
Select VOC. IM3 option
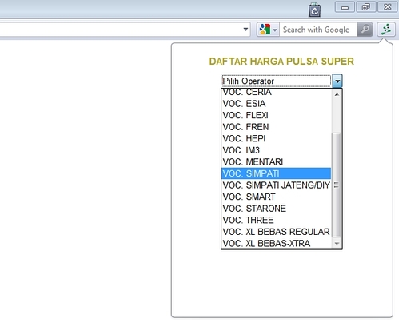[x=276, y=150]
